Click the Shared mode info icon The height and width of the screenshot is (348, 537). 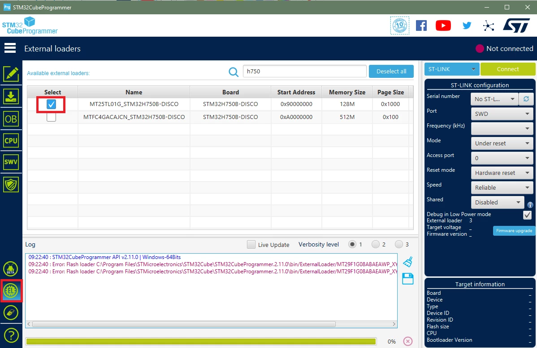(x=530, y=205)
